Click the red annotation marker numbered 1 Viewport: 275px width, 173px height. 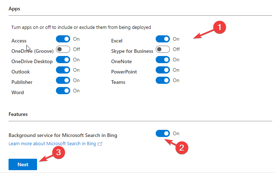(219, 27)
